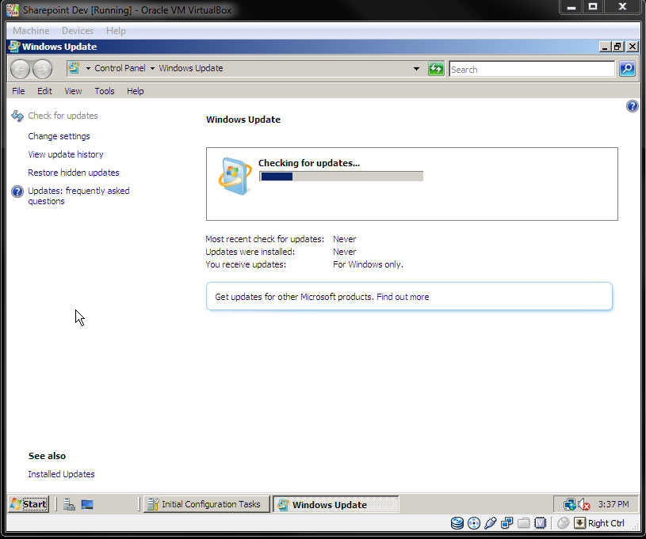
Task: Click the Check for updates arrows icon
Action: (17, 116)
